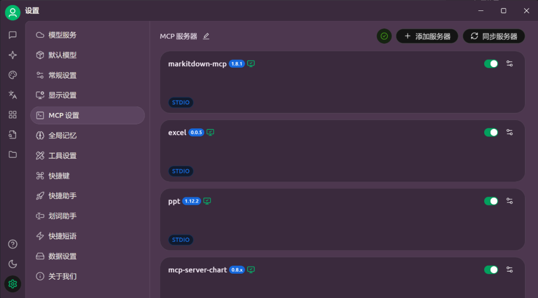Open the user avatar profile
538x298 pixels.
(x=12, y=12)
